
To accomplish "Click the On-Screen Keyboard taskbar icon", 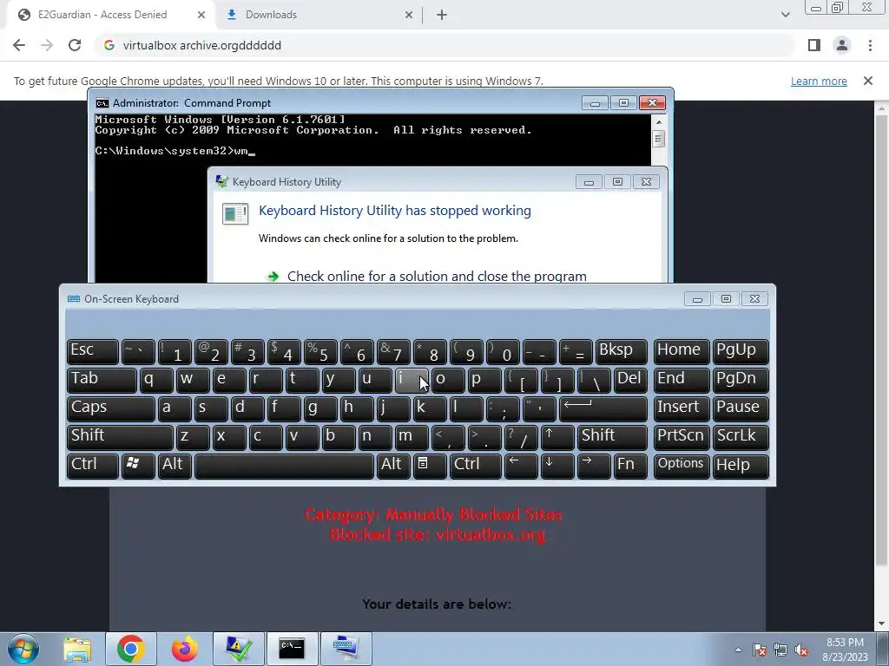I will click(346, 649).
